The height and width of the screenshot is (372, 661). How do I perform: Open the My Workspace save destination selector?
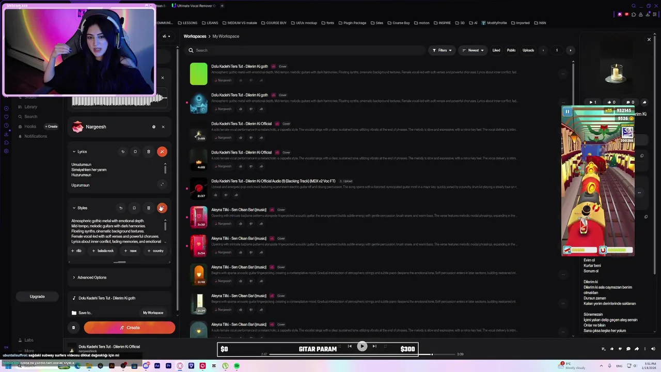coord(153,313)
